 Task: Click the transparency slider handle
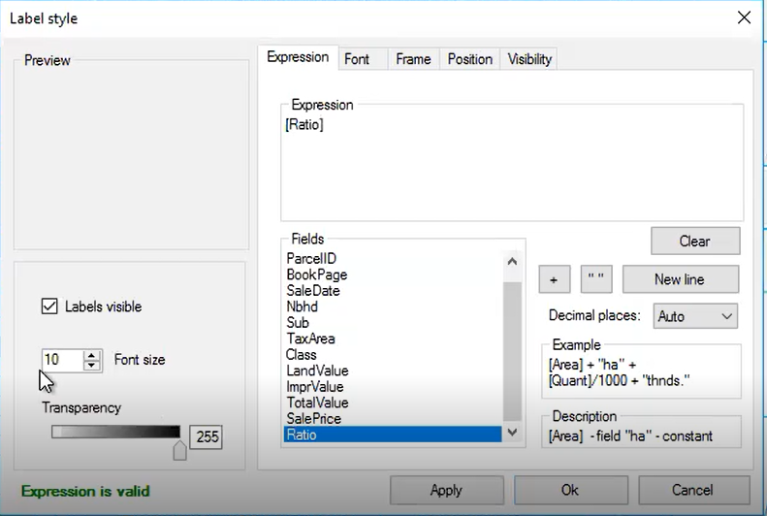(179, 450)
